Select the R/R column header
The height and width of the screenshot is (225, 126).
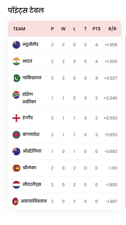pos(112,29)
